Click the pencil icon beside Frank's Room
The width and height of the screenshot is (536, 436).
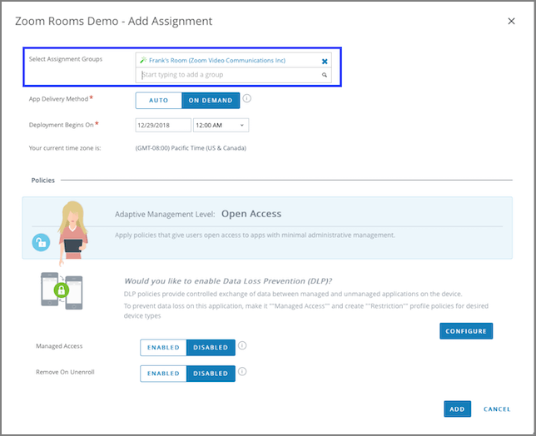(143, 61)
